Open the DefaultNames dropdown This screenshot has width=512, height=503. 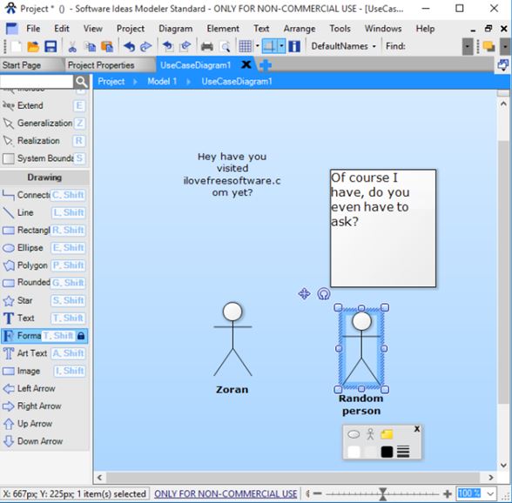[x=343, y=46]
